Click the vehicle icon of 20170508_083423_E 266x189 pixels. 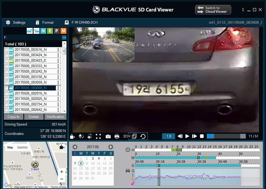click(x=11, y=60)
